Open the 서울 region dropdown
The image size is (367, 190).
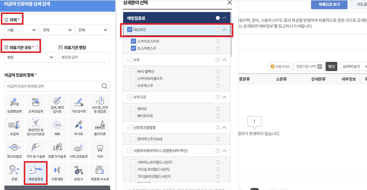point(21,30)
